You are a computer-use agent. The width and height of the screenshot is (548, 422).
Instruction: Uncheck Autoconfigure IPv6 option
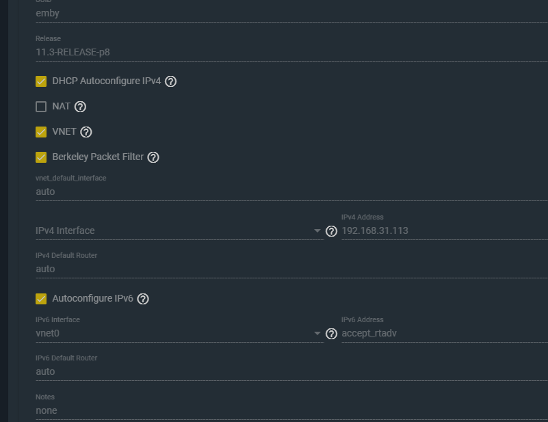pos(41,299)
